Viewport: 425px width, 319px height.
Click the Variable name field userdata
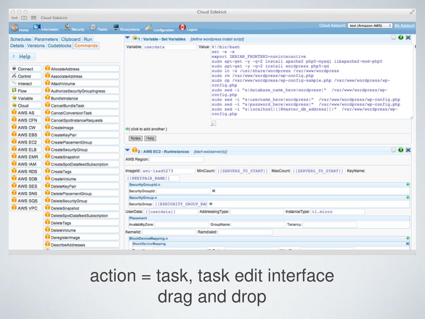(170, 47)
